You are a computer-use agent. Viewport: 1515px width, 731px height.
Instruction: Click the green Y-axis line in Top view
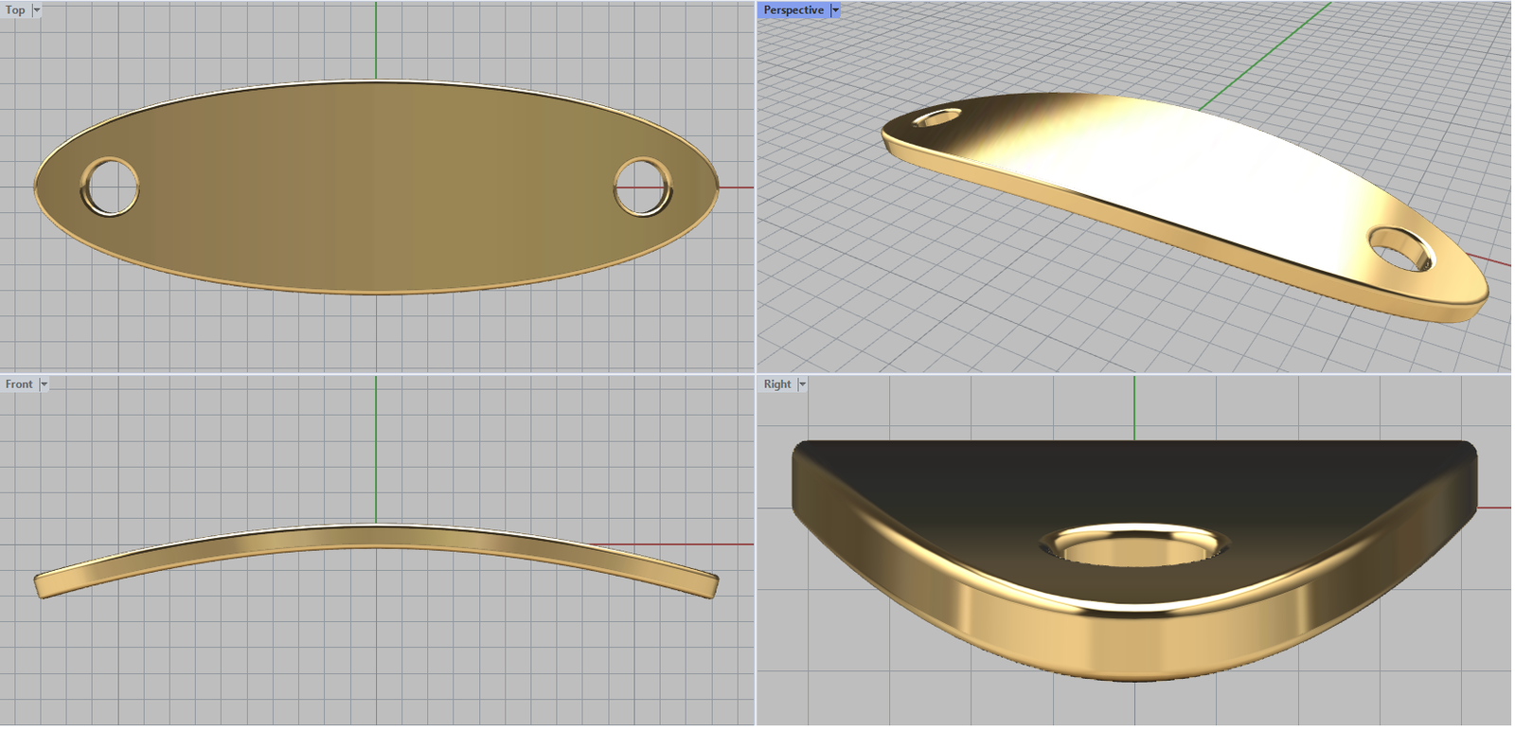click(376, 38)
